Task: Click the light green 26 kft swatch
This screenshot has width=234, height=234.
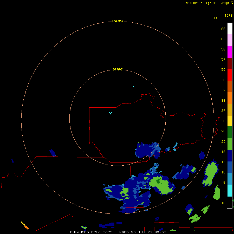Action: click(x=230, y=144)
